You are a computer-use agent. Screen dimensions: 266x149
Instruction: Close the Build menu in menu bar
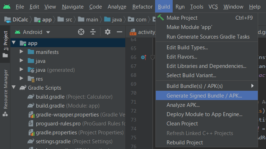(x=164, y=6)
